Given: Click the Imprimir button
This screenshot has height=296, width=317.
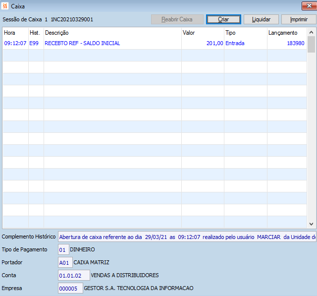Looking at the screenshot, I should (x=299, y=19).
